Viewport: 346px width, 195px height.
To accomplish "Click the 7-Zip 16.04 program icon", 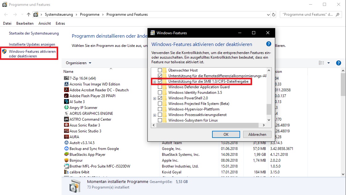I will click(x=66, y=78).
